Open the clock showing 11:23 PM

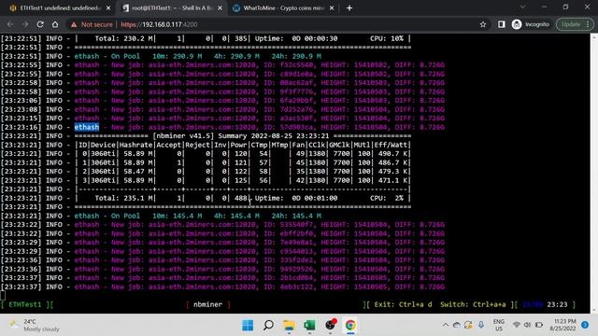[562, 325]
